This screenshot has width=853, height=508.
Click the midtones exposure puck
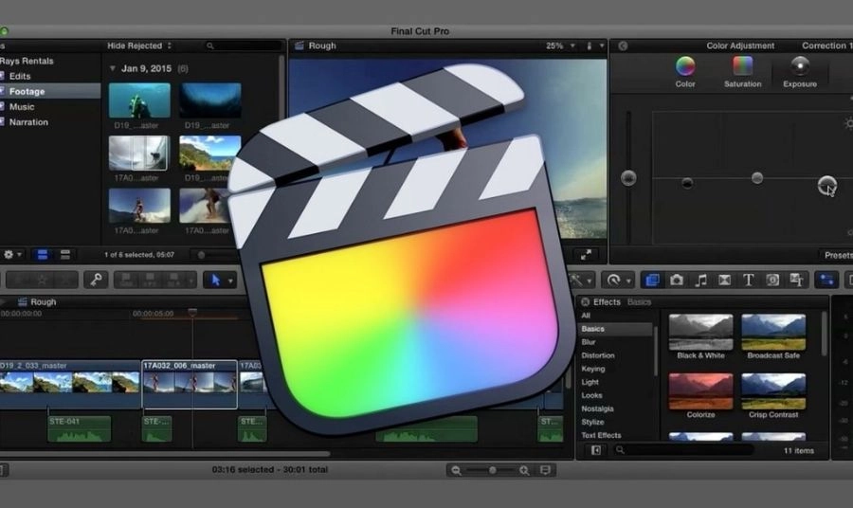point(756,178)
